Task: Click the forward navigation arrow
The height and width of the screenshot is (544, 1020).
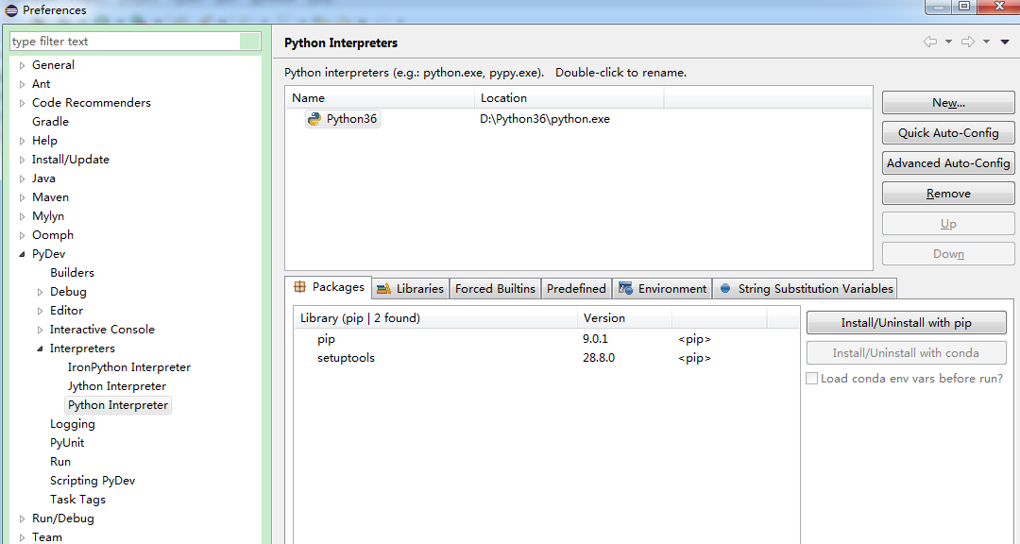Action: point(967,42)
